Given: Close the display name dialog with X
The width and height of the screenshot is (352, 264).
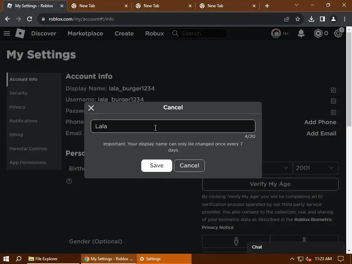Looking at the screenshot, I should click(91, 108).
